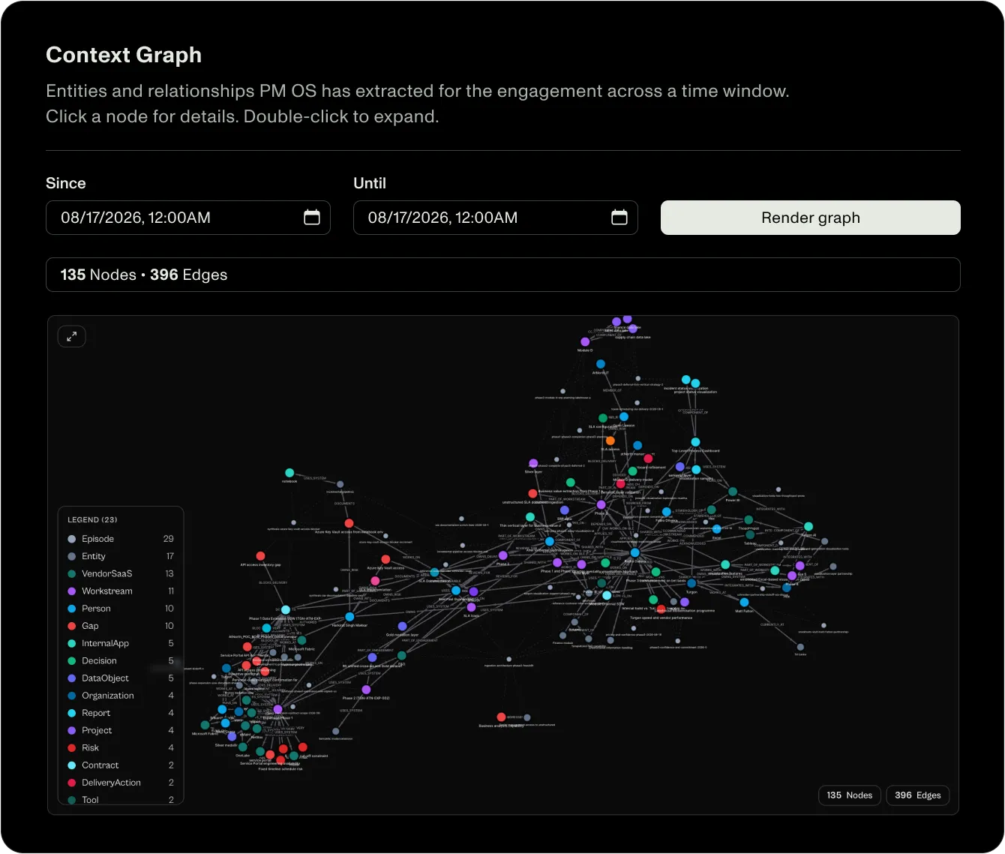
Task: Click the 'Module D' purple node
Action: 585,342
